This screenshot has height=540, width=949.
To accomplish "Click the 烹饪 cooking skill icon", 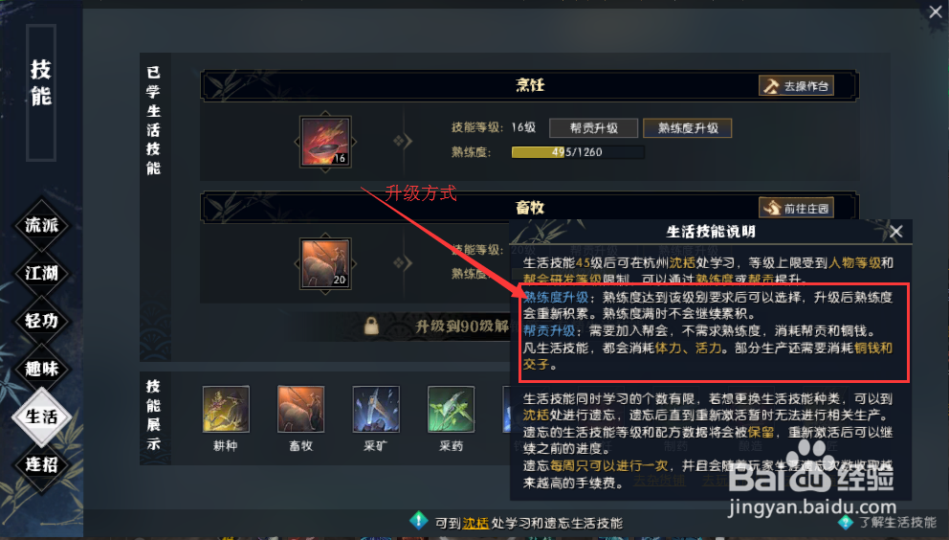I will coord(325,142).
